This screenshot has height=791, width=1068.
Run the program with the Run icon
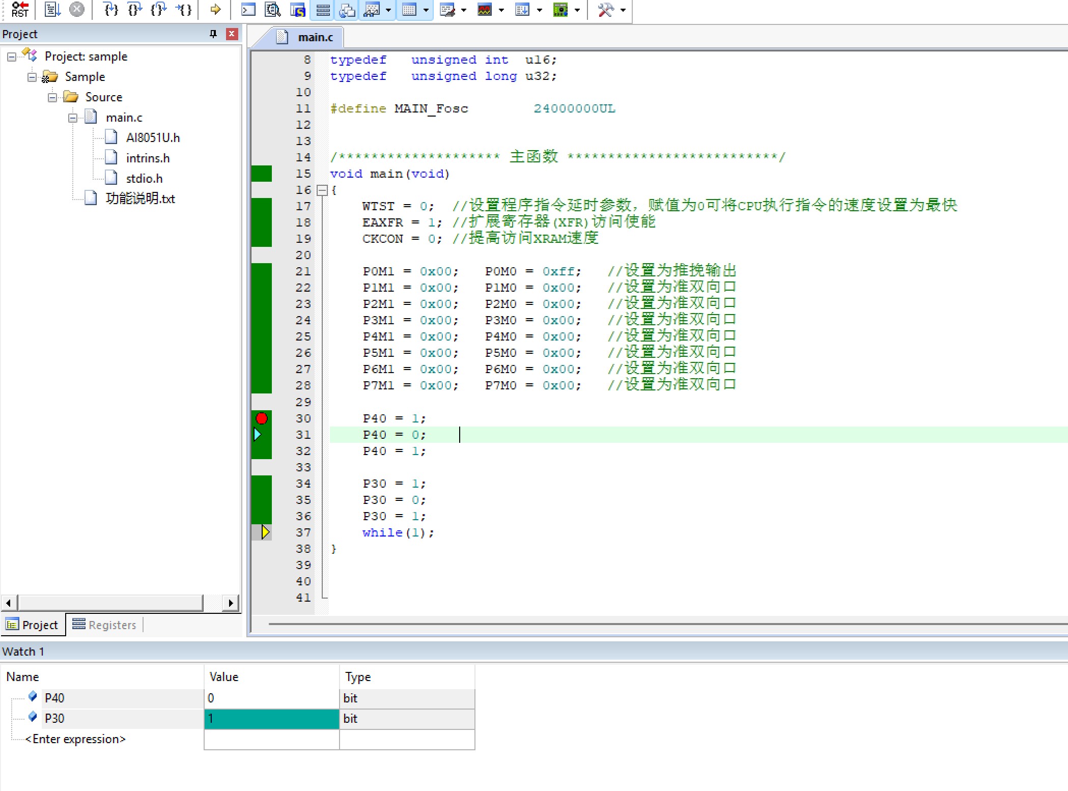[52, 10]
